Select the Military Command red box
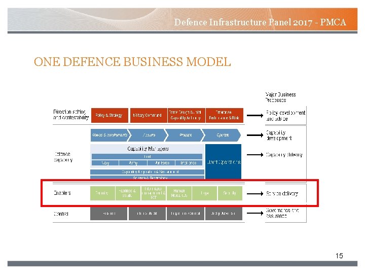This screenshot has height=274, width=365. pyautogui.click(x=149, y=115)
